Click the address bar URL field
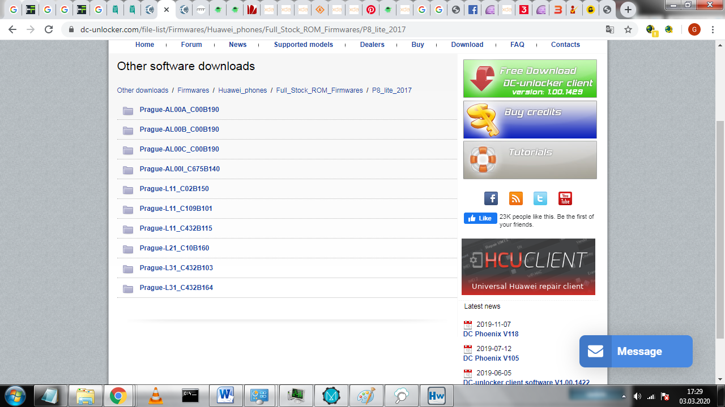The width and height of the screenshot is (725, 407). click(x=340, y=29)
